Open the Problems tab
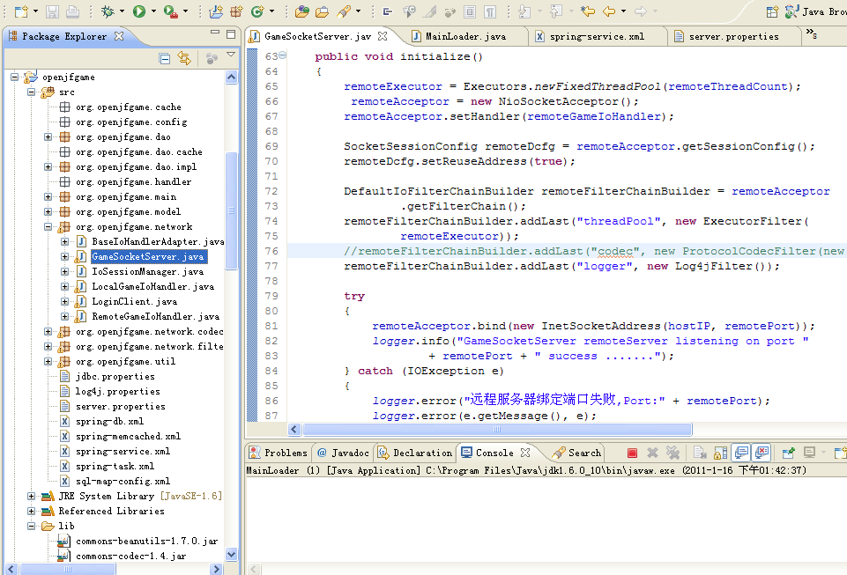 click(x=279, y=453)
